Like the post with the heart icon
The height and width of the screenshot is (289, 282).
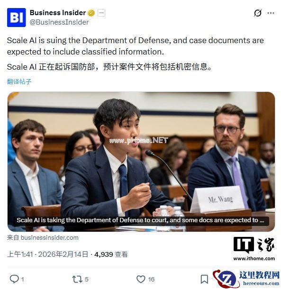tap(141, 279)
